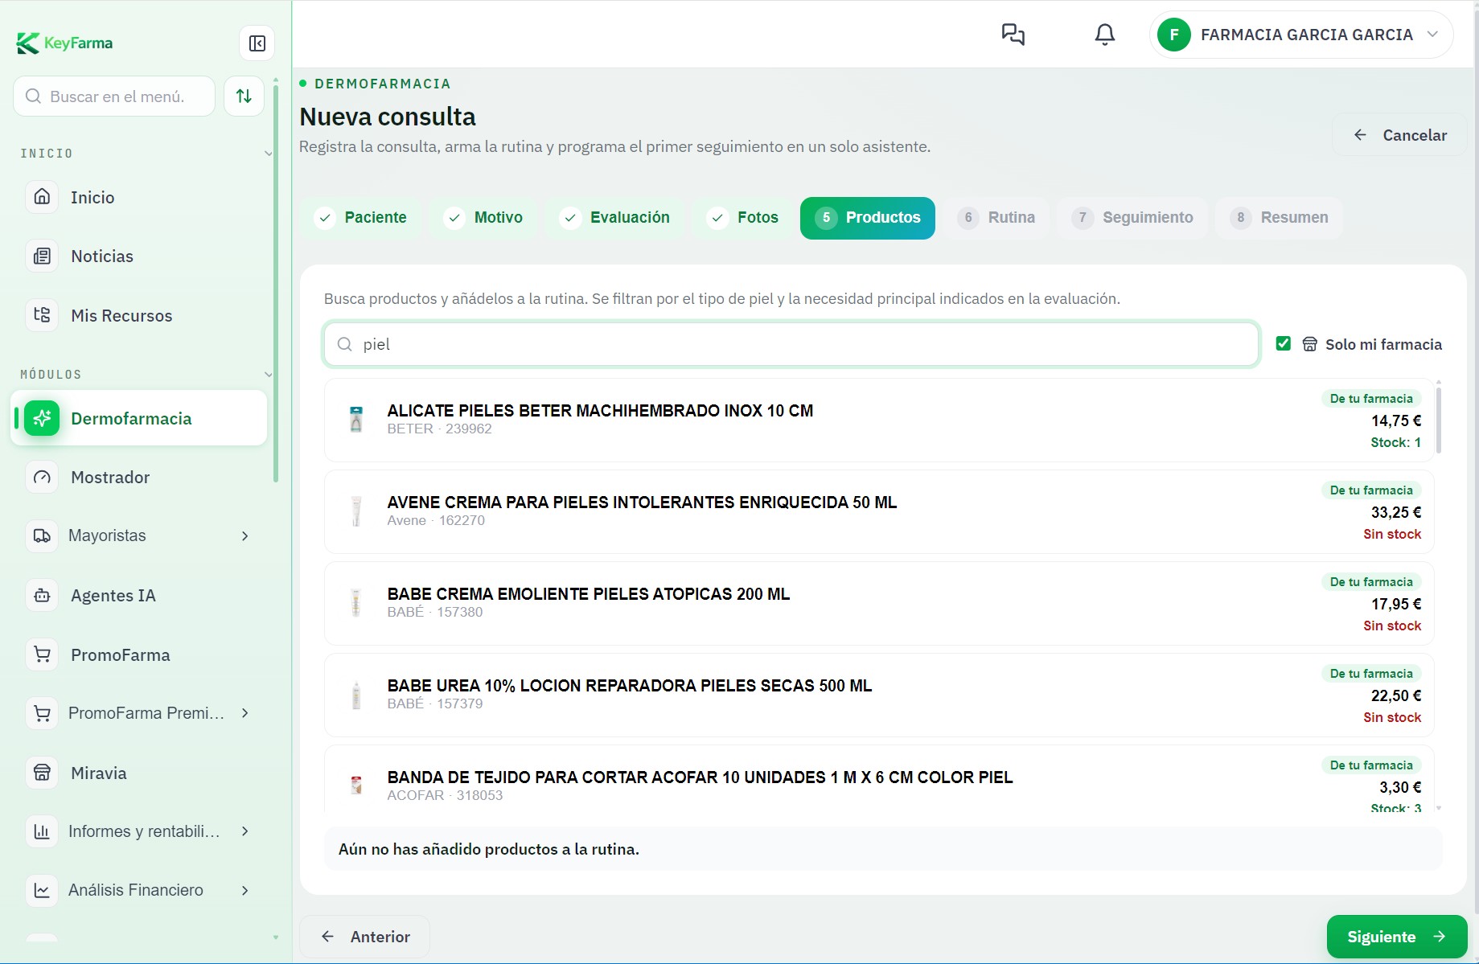This screenshot has width=1479, height=964.
Task: Click the Miravia store icon
Action: pos(42,773)
